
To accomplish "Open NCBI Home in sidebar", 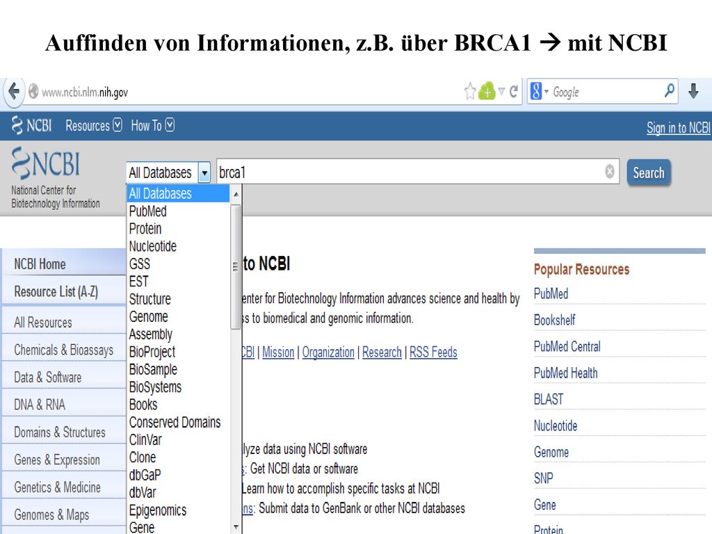I will click(x=64, y=264).
